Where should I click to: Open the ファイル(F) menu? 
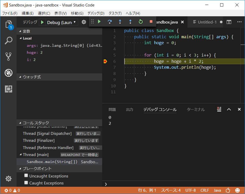tap(10, 13)
